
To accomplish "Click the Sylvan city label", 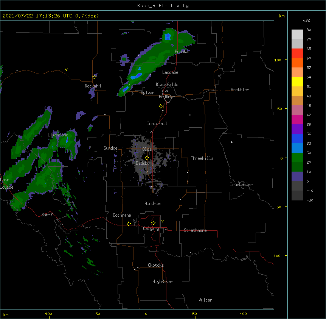I will click(147, 93).
